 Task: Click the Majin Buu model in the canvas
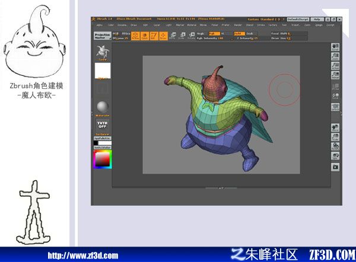click(218, 118)
